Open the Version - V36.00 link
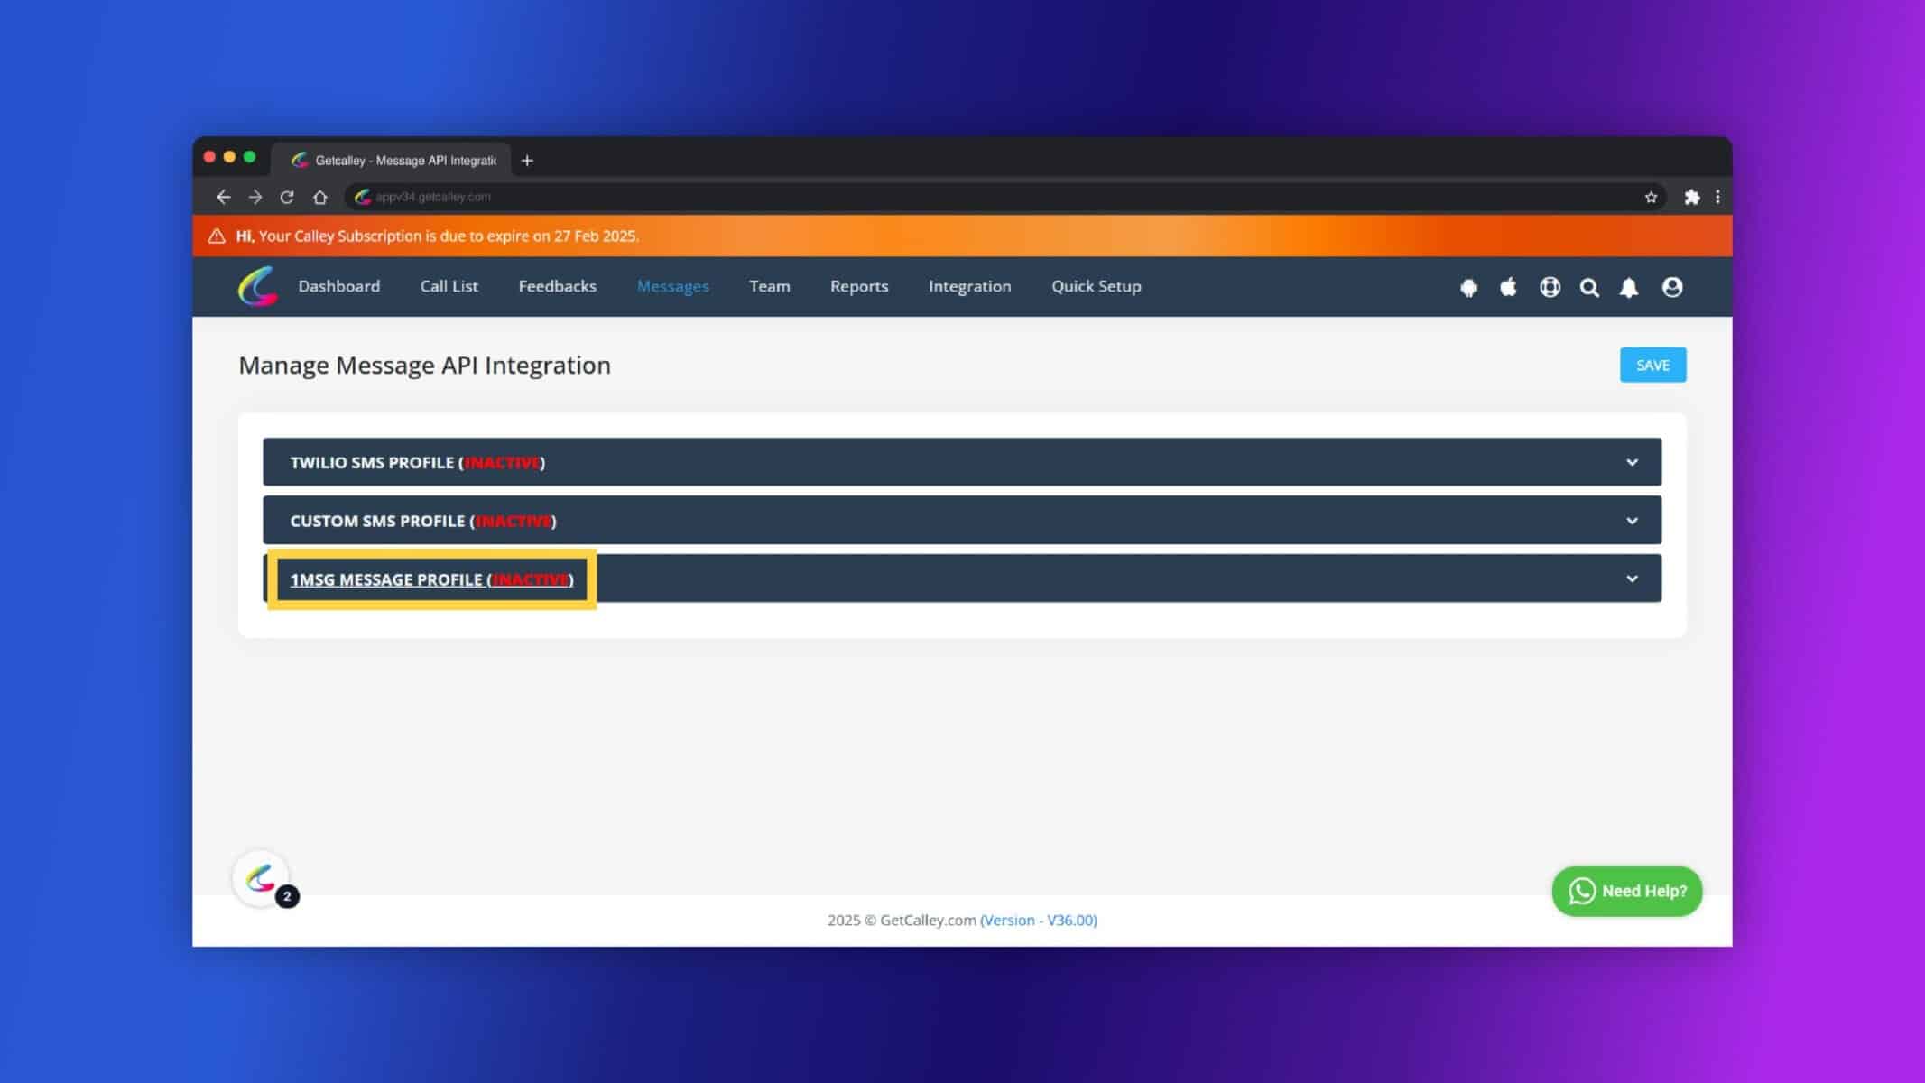This screenshot has width=1925, height=1083. (x=1039, y=921)
